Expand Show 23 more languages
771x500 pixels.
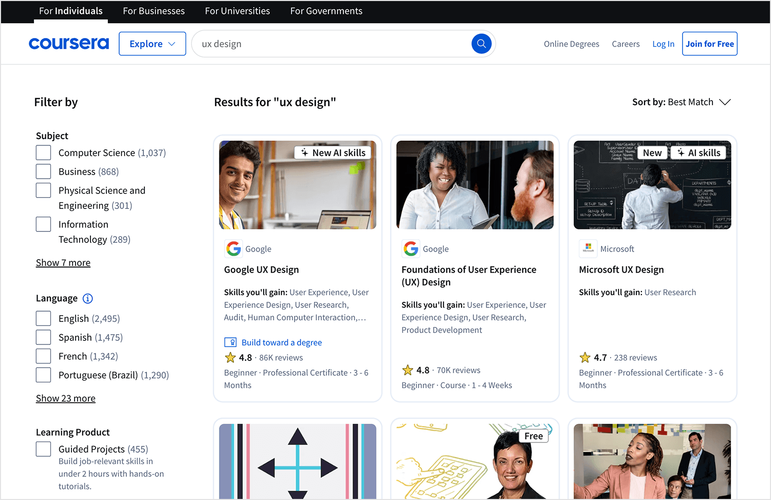click(x=66, y=398)
